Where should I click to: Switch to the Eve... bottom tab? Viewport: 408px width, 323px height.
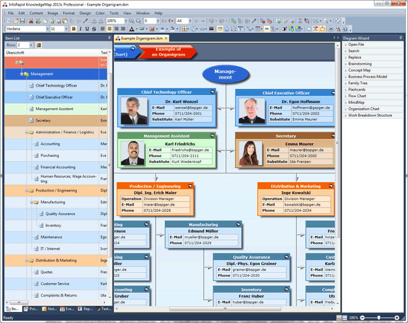click(67, 309)
